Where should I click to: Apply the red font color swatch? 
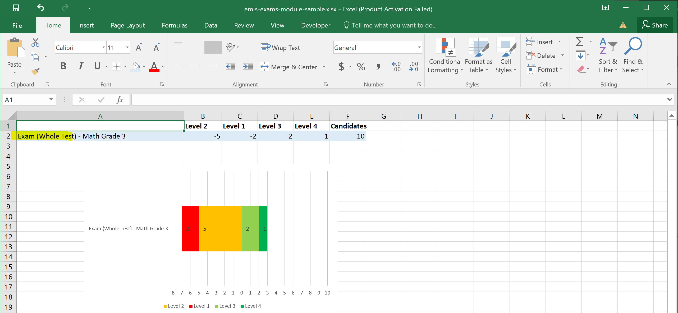154,67
